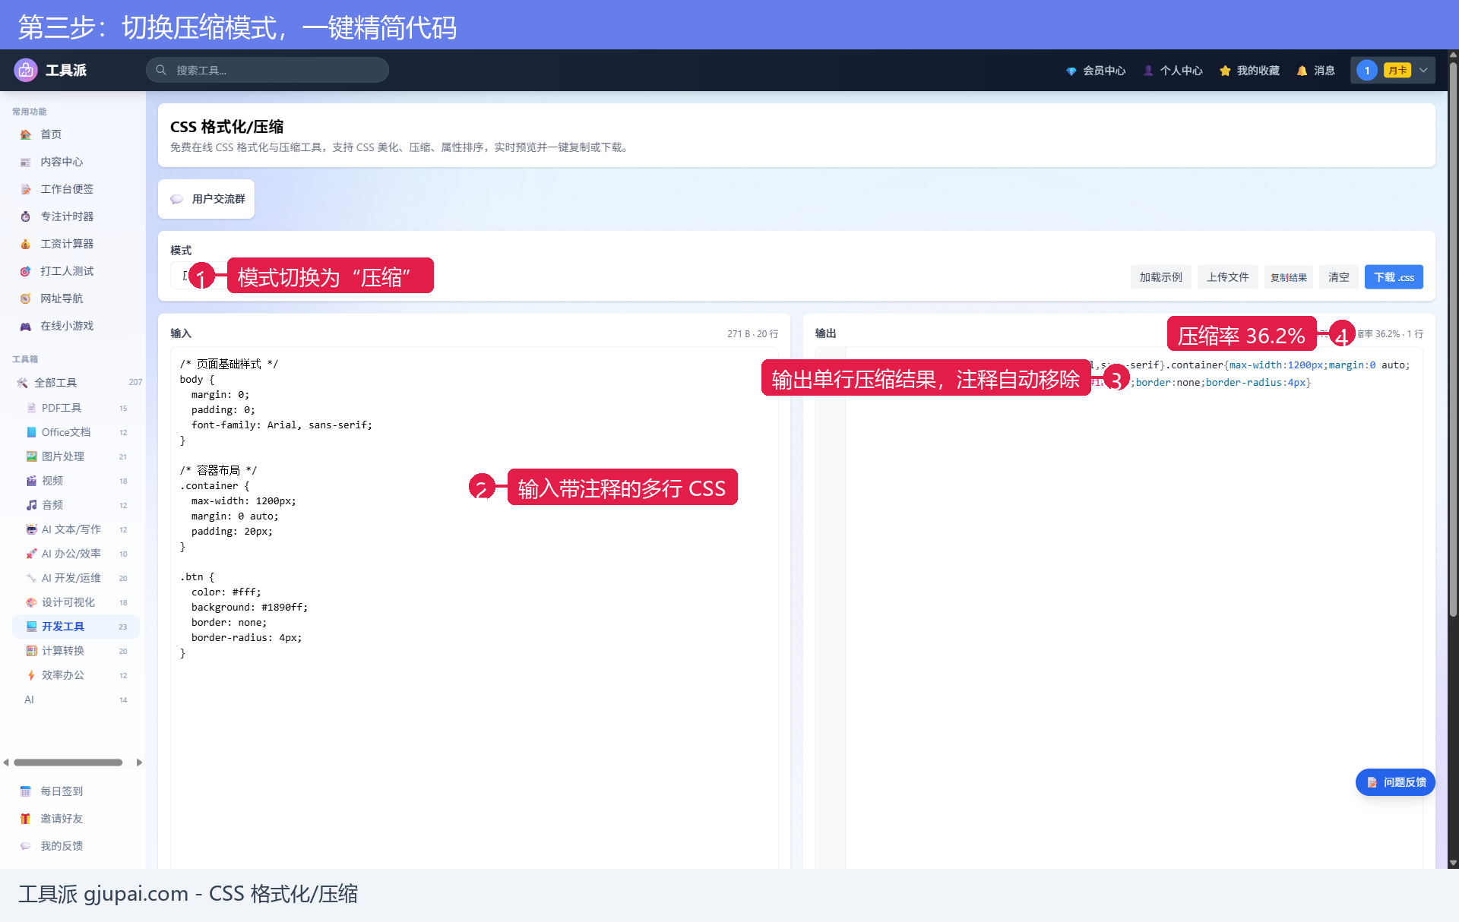This screenshot has width=1459, height=922.
Task: Click the 邀请好友 gift icon
Action: [x=25, y=819]
